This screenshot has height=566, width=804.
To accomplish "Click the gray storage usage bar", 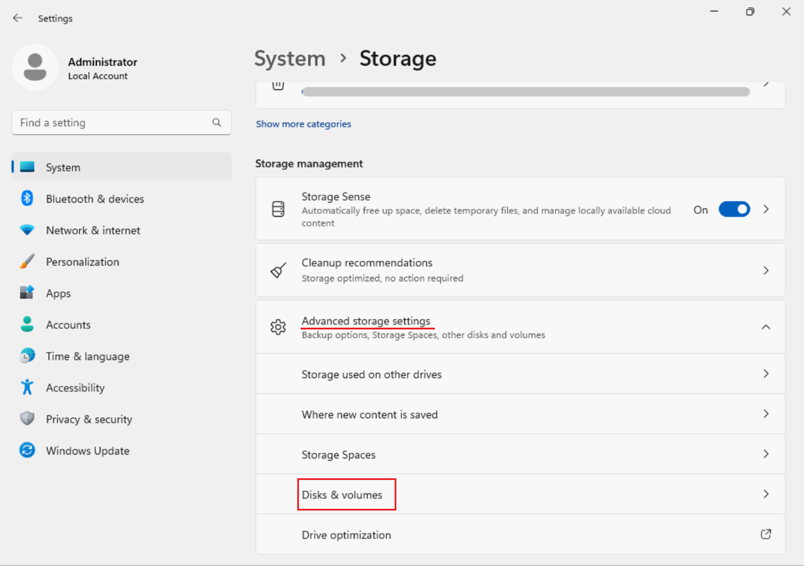I will tap(526, 92).
